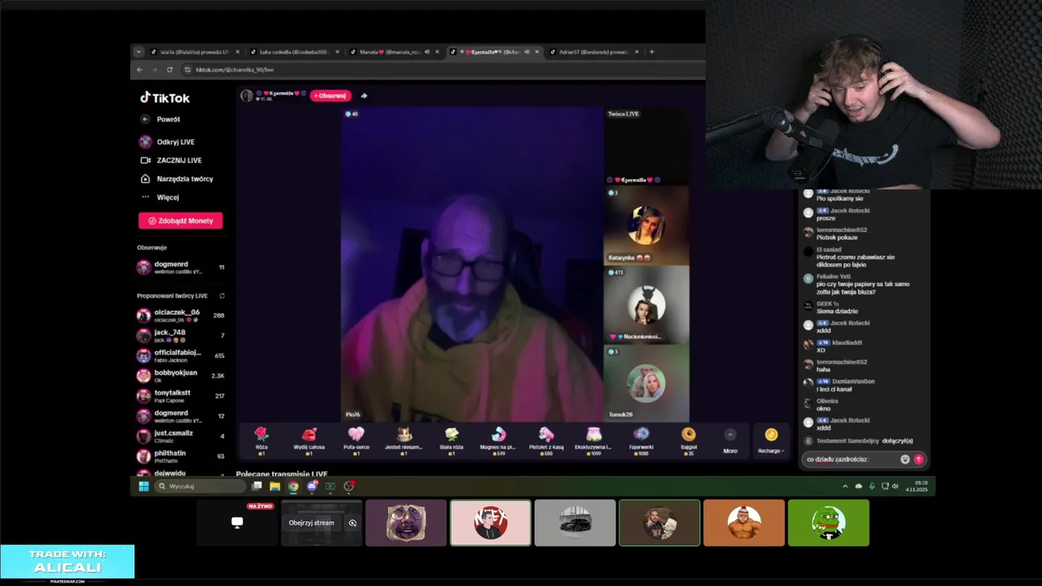Open the emoji picker in chat
The image size is (1042, 586).
point(904,459)
